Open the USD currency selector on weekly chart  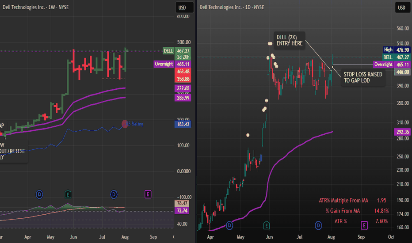[184, 8]
